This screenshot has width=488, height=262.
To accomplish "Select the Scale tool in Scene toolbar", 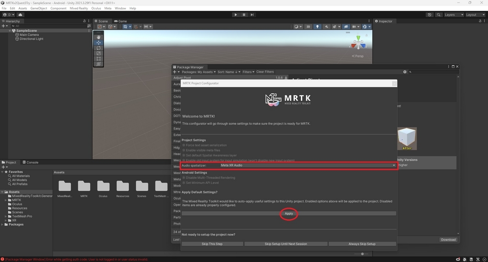I will coord(98,53).
